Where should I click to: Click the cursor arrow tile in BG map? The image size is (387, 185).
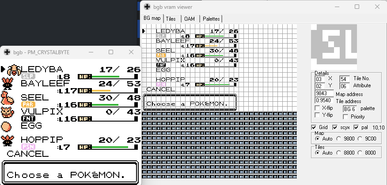144,31
